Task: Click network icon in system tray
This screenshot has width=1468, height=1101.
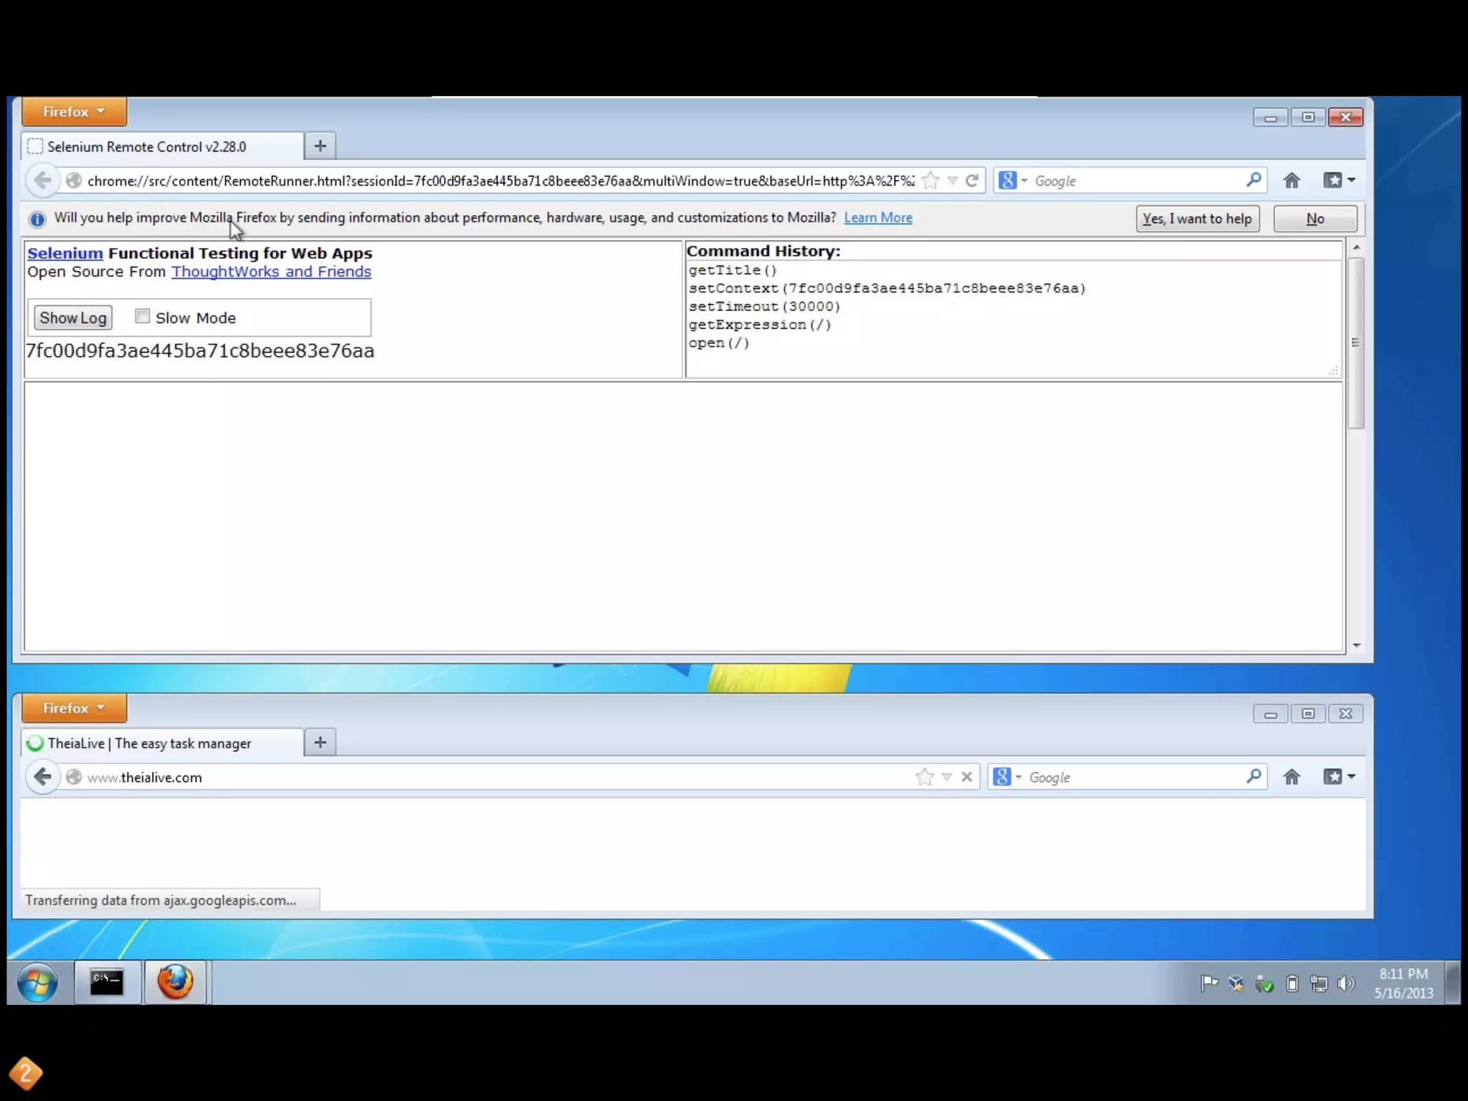Action: click(x=1319, y=983)
